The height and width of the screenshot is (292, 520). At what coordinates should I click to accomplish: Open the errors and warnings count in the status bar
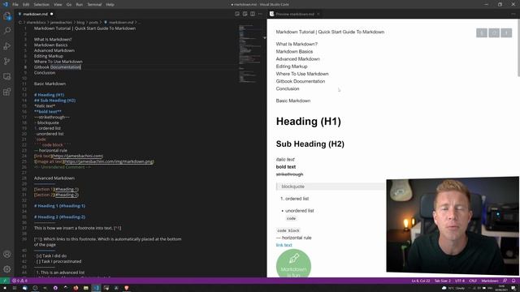19,281
